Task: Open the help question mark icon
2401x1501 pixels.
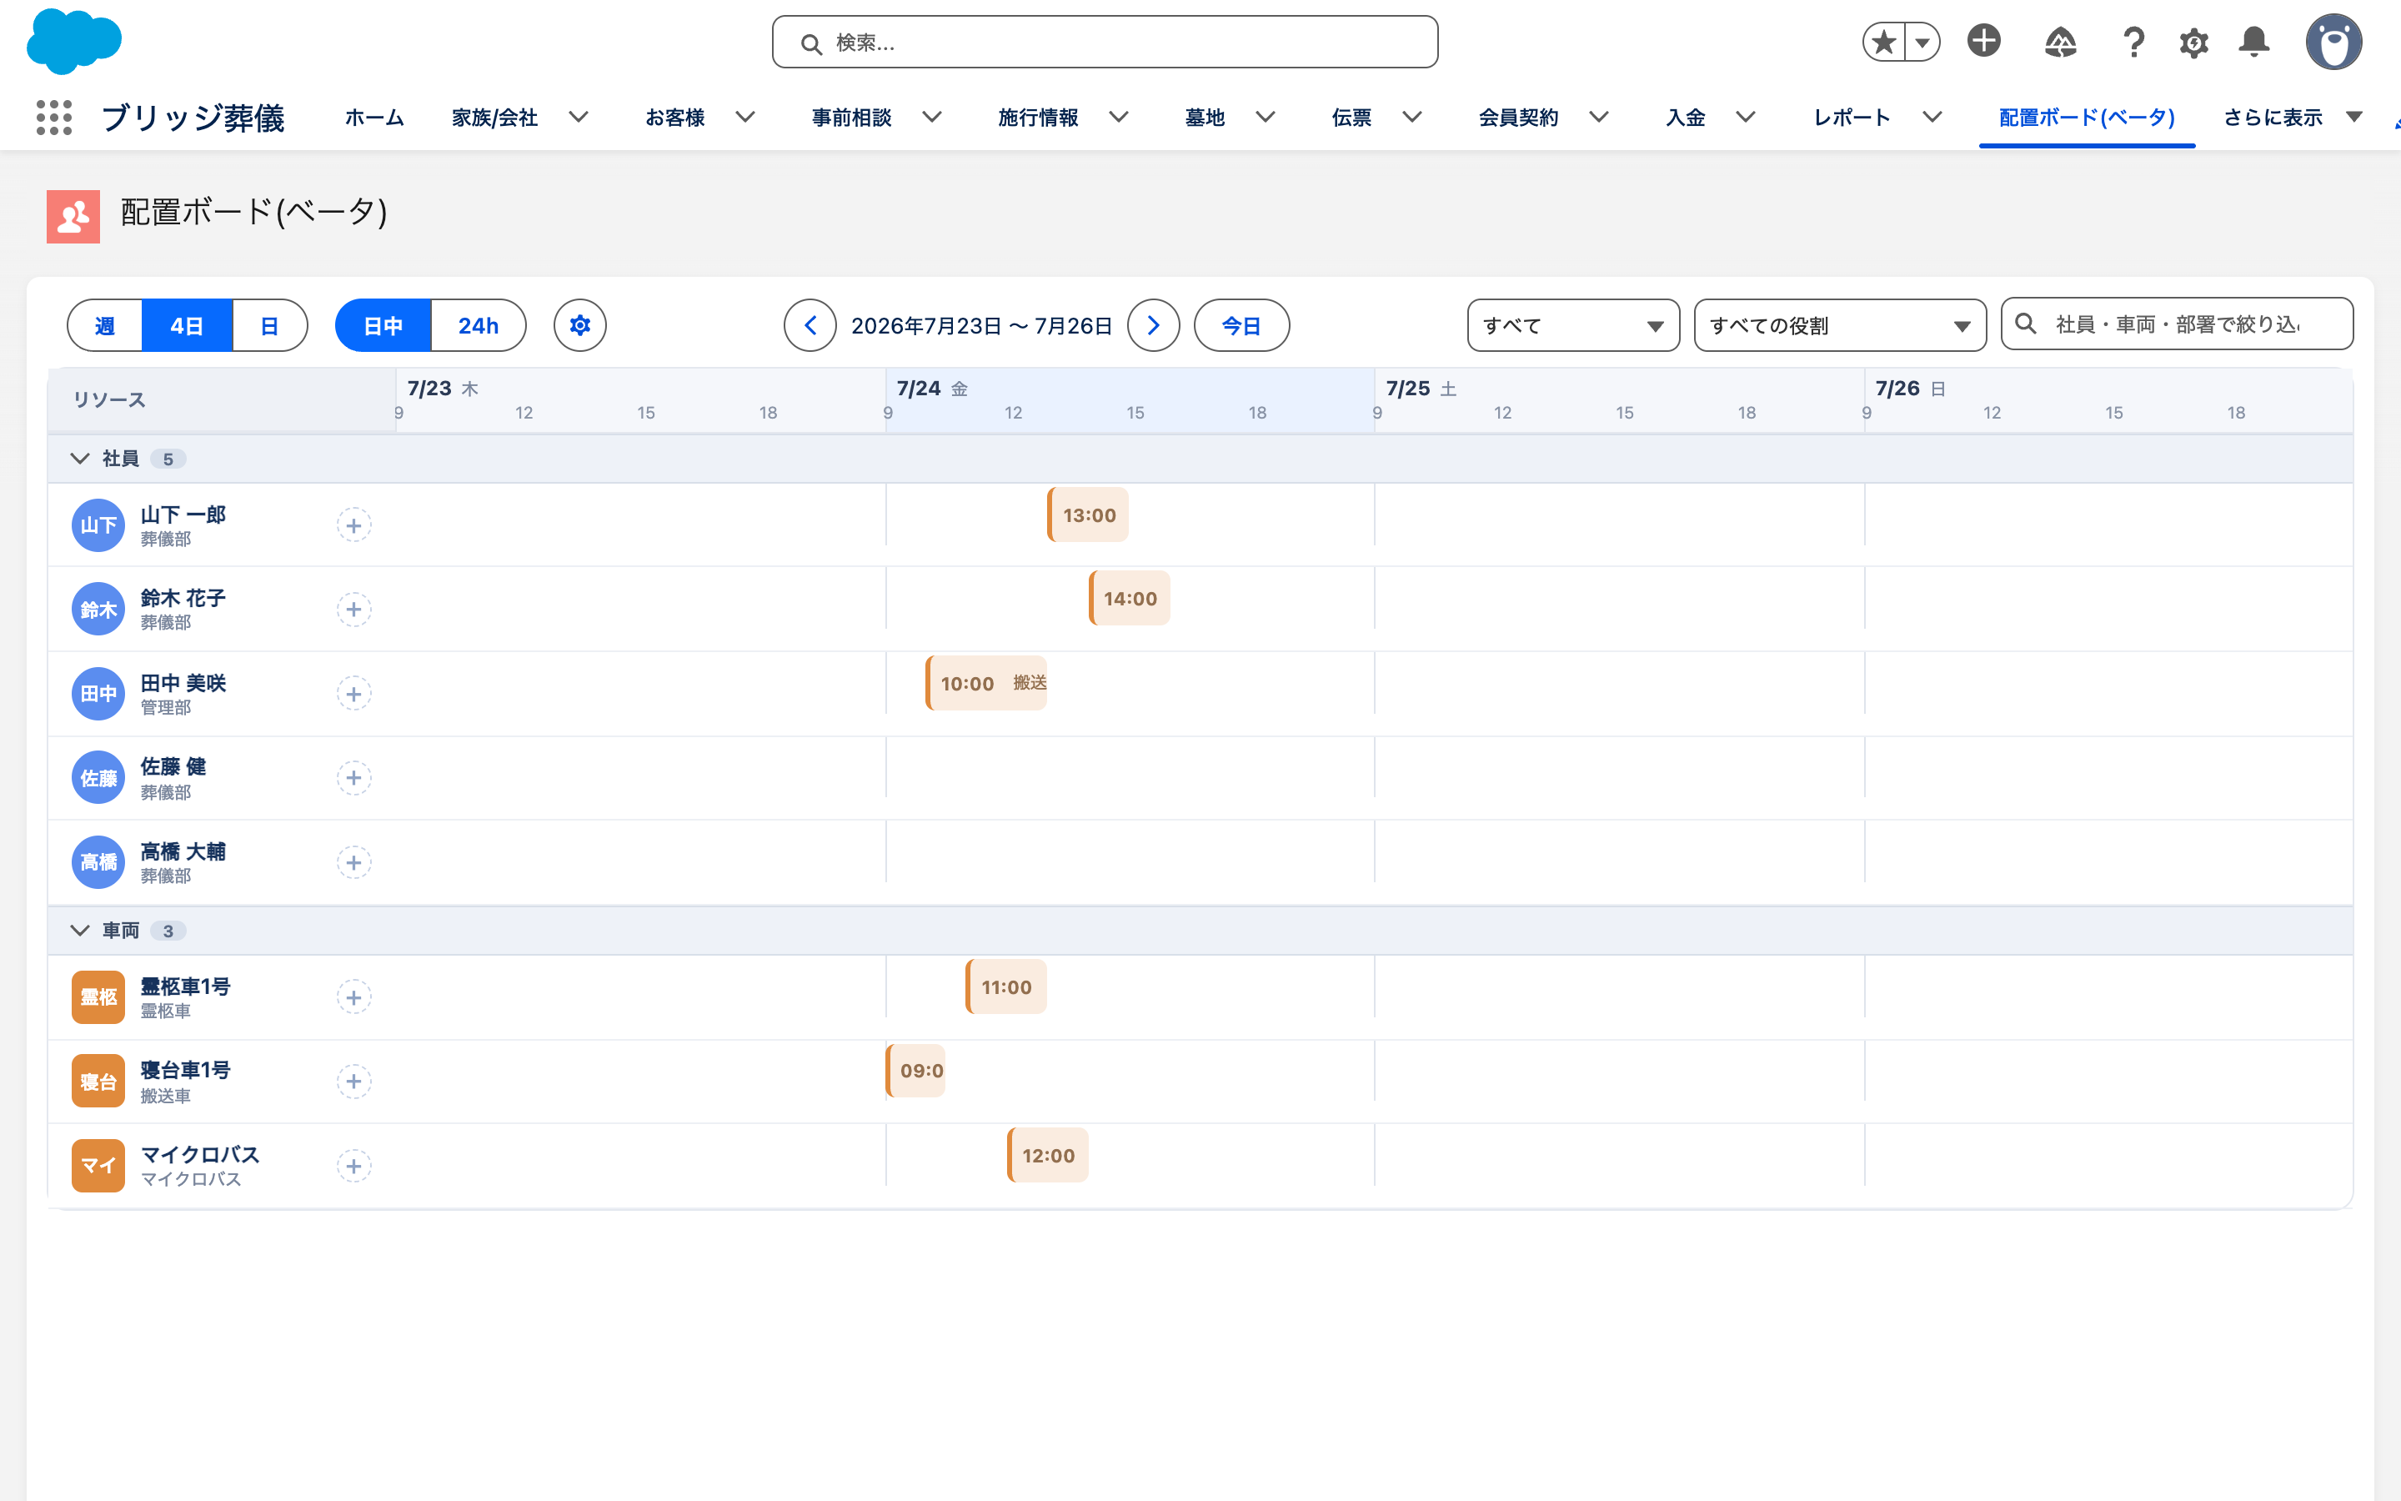Action: pyautogui.click(x=2133, y=42)
